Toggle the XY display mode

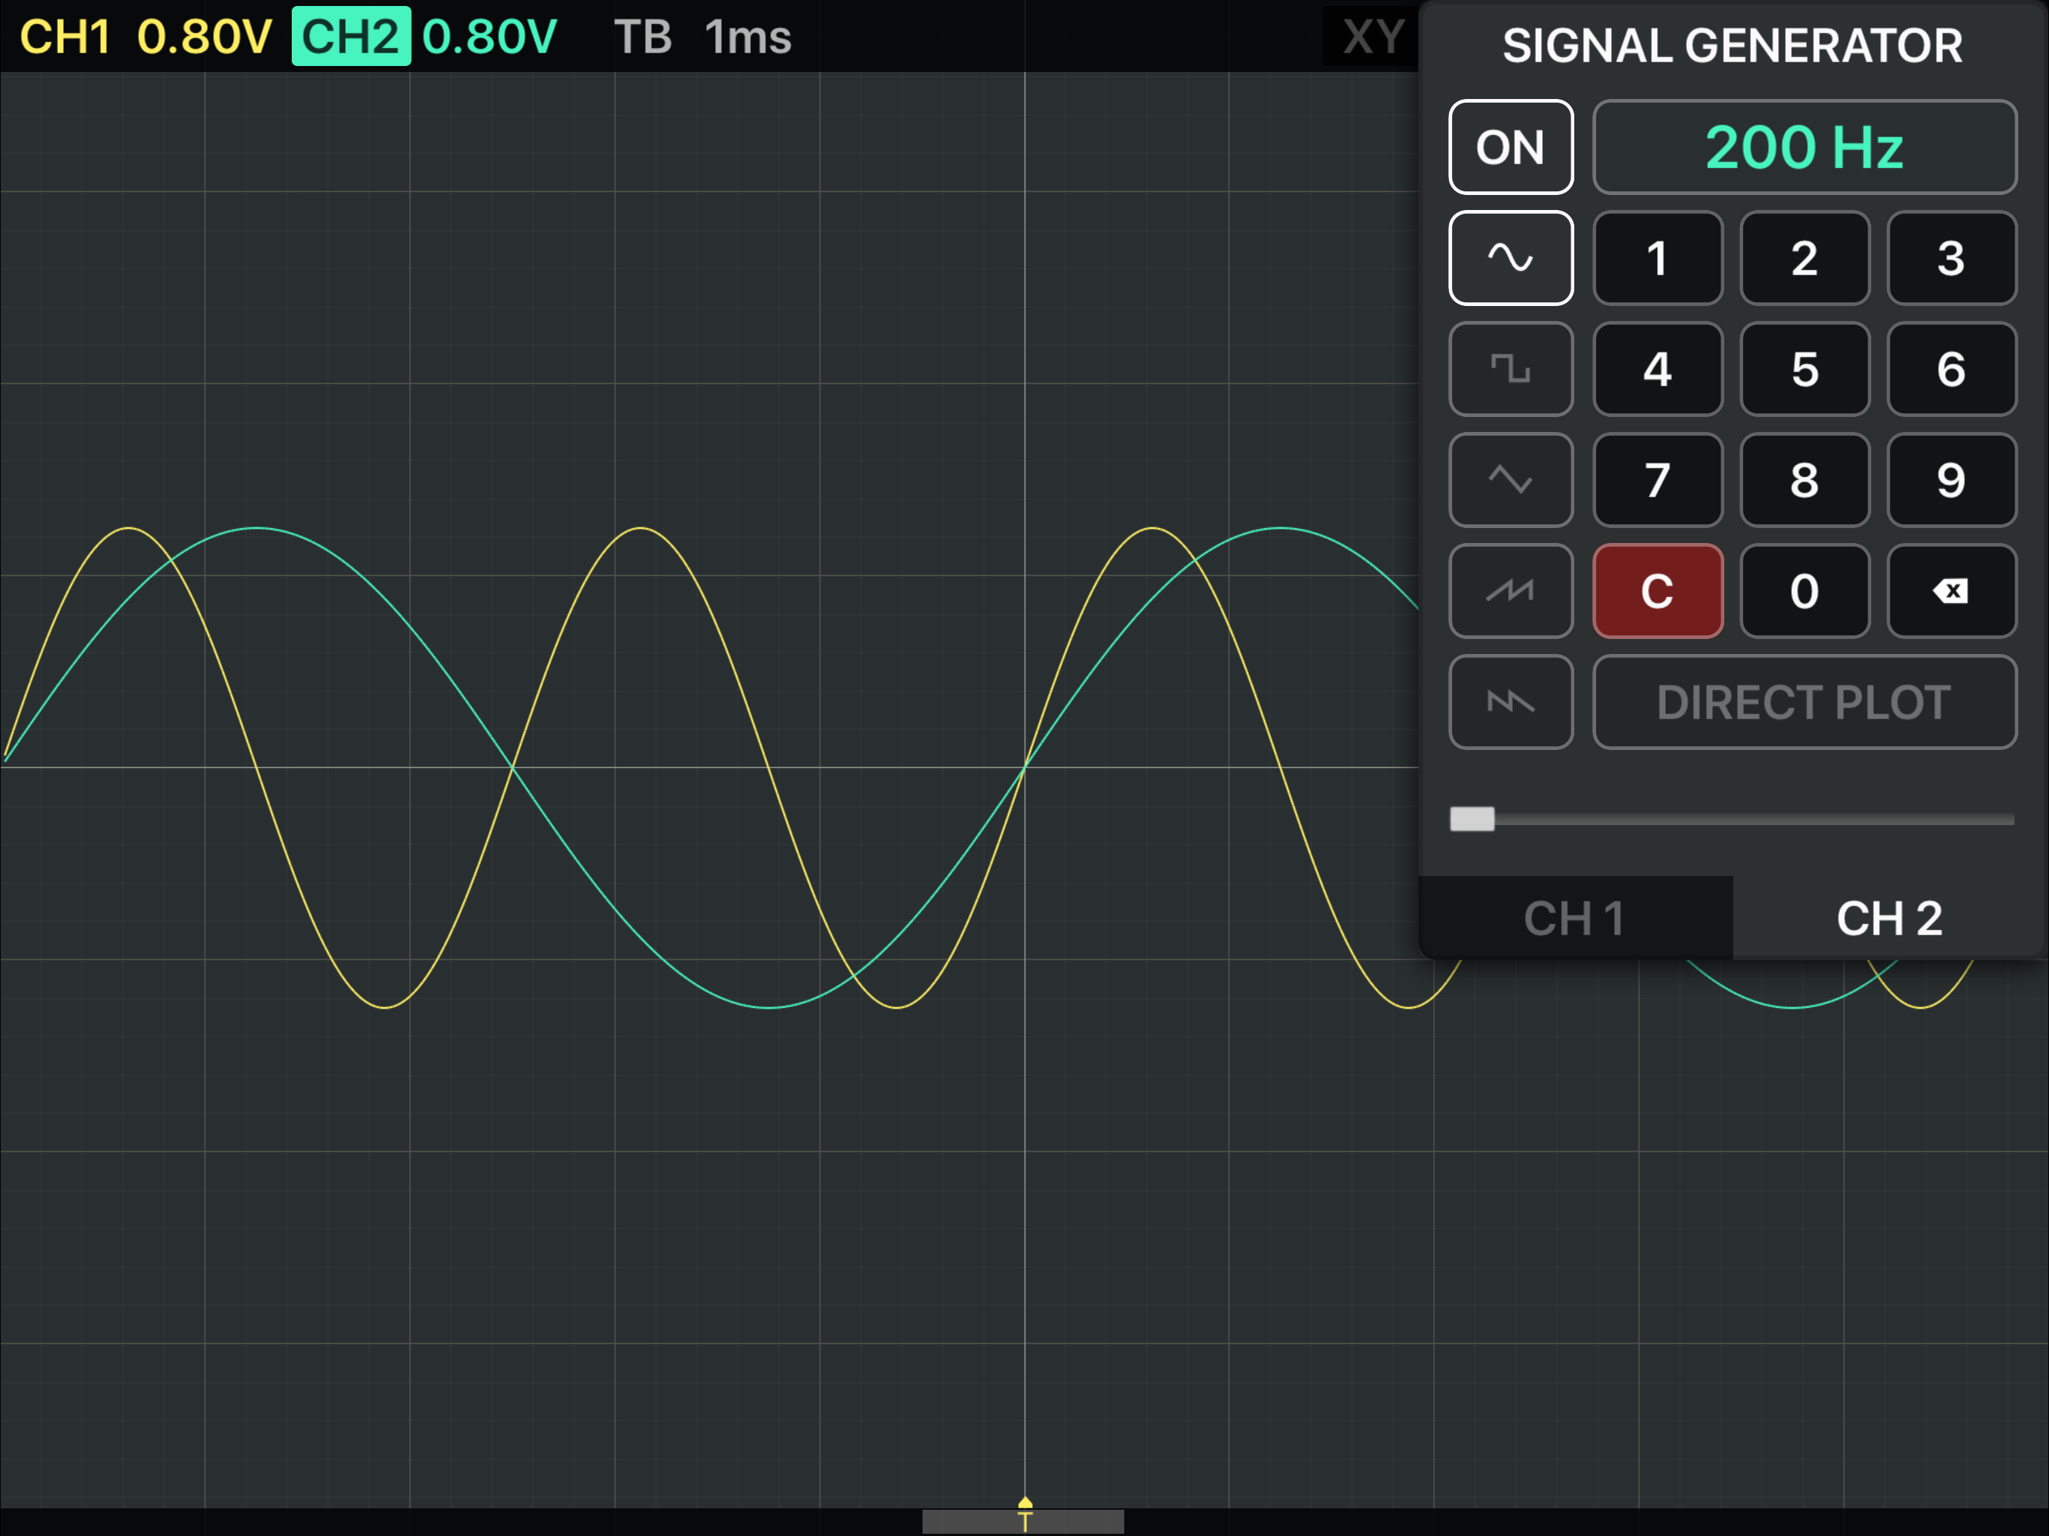click(x=1372, y=37)
